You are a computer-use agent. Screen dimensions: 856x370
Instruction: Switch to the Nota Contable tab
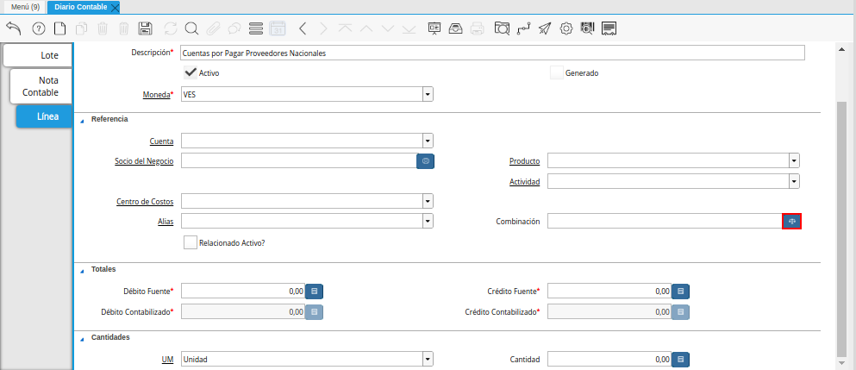click(41, 85)
